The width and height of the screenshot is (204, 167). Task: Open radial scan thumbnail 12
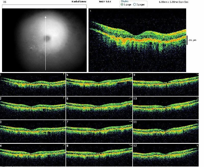tap(166, 154)
